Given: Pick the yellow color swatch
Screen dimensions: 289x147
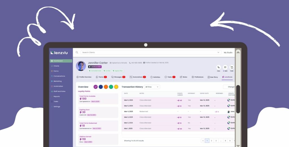Looking at the screenshot, I should pos(116,87).
